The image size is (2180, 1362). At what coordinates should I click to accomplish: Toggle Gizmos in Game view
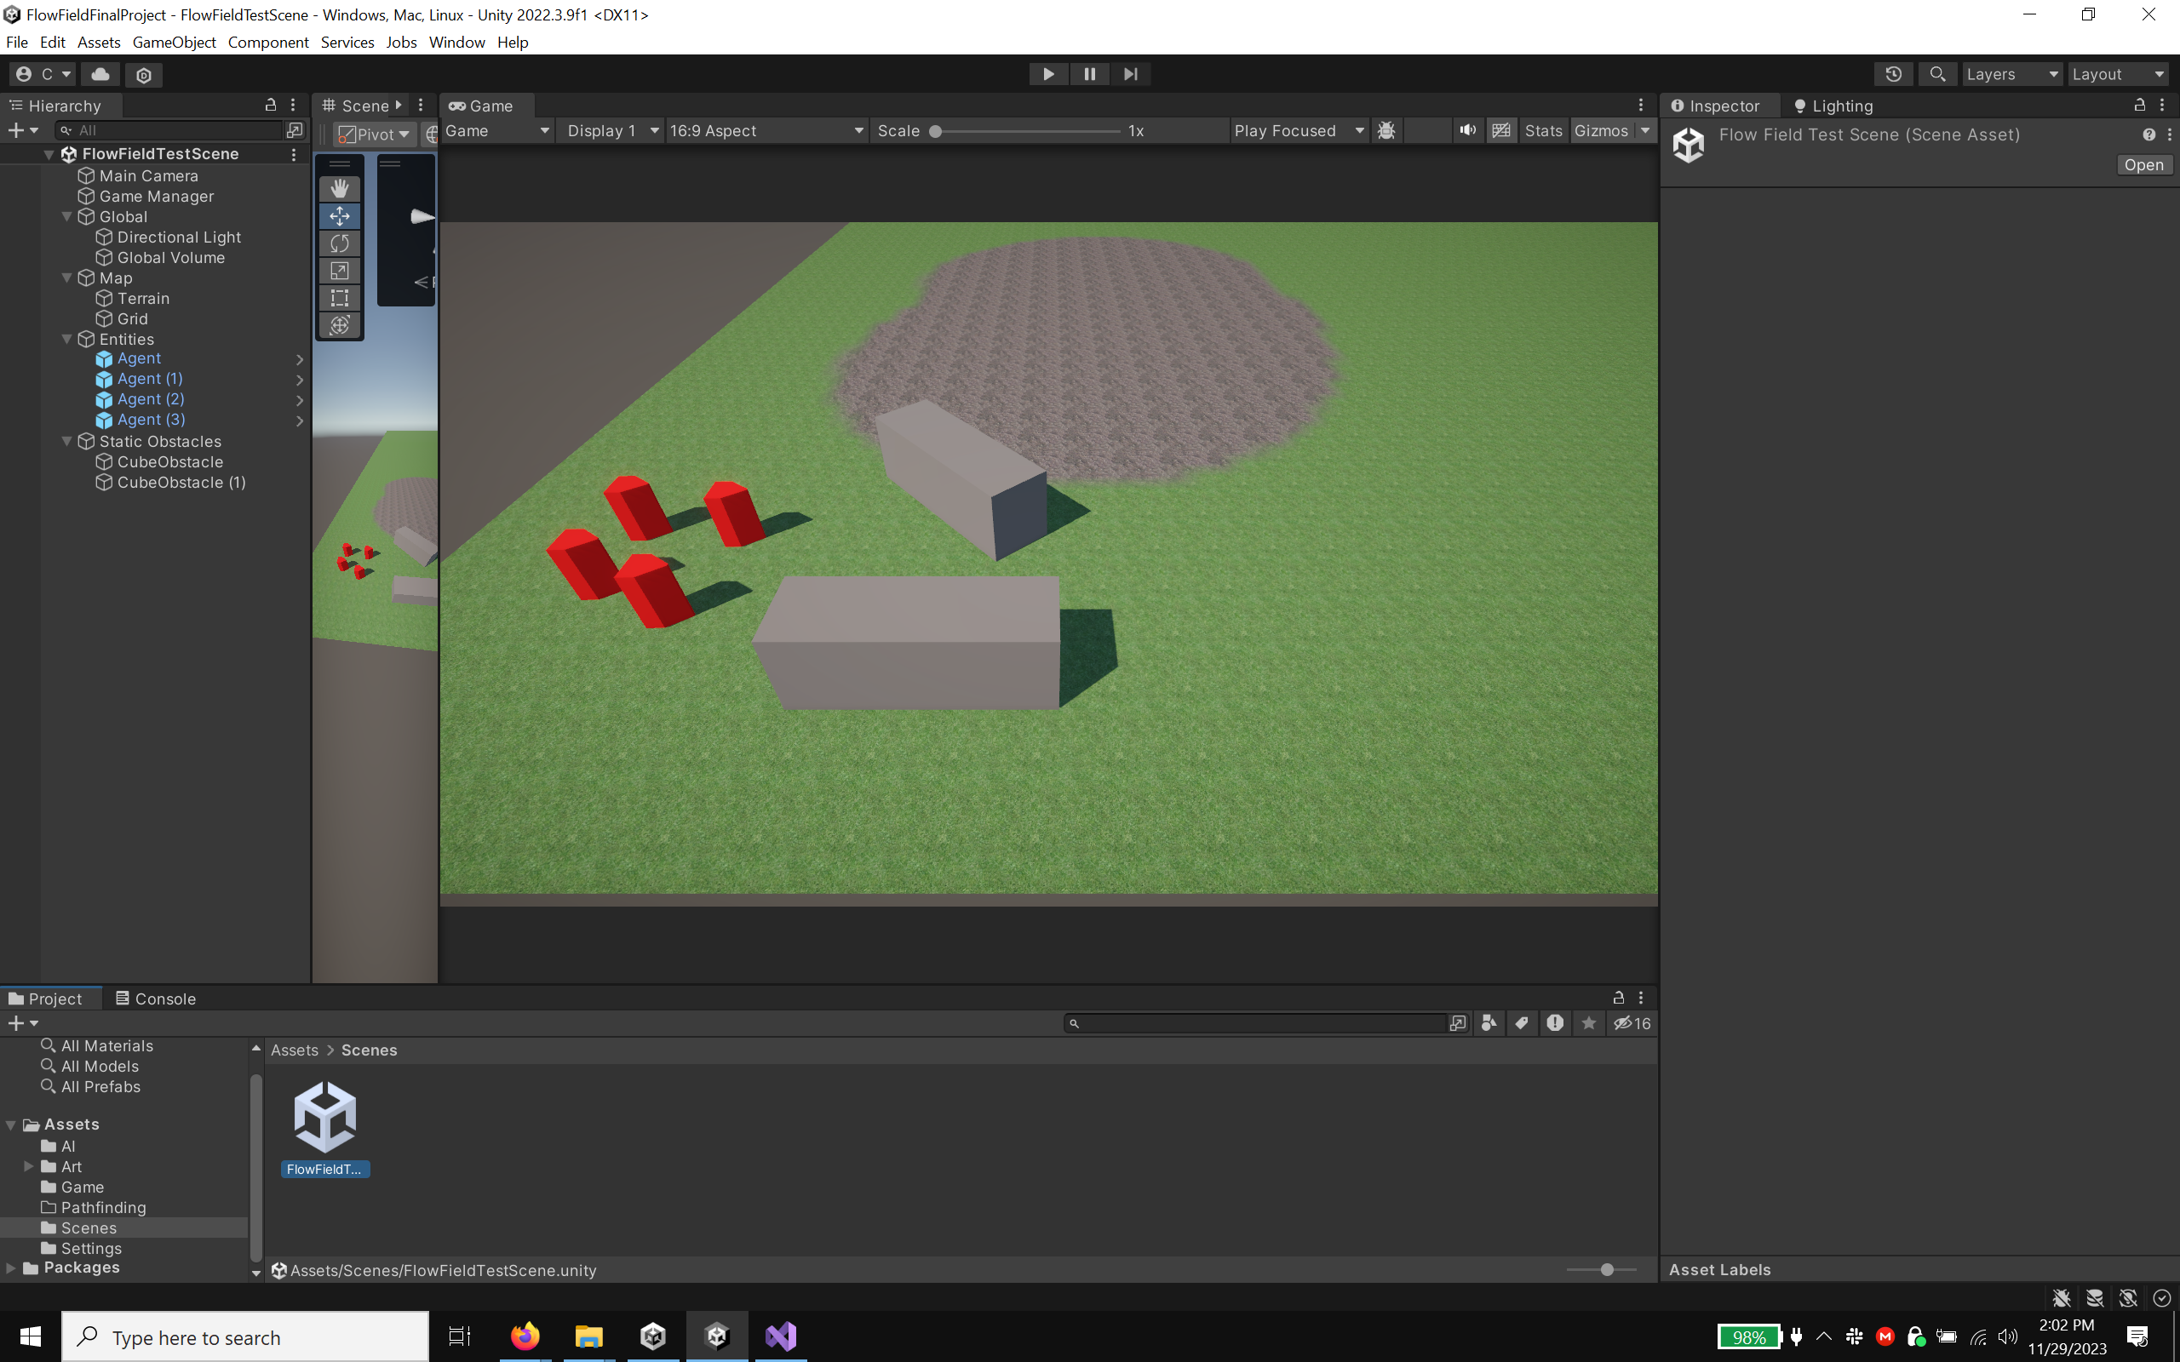[x=1601, y=130]
